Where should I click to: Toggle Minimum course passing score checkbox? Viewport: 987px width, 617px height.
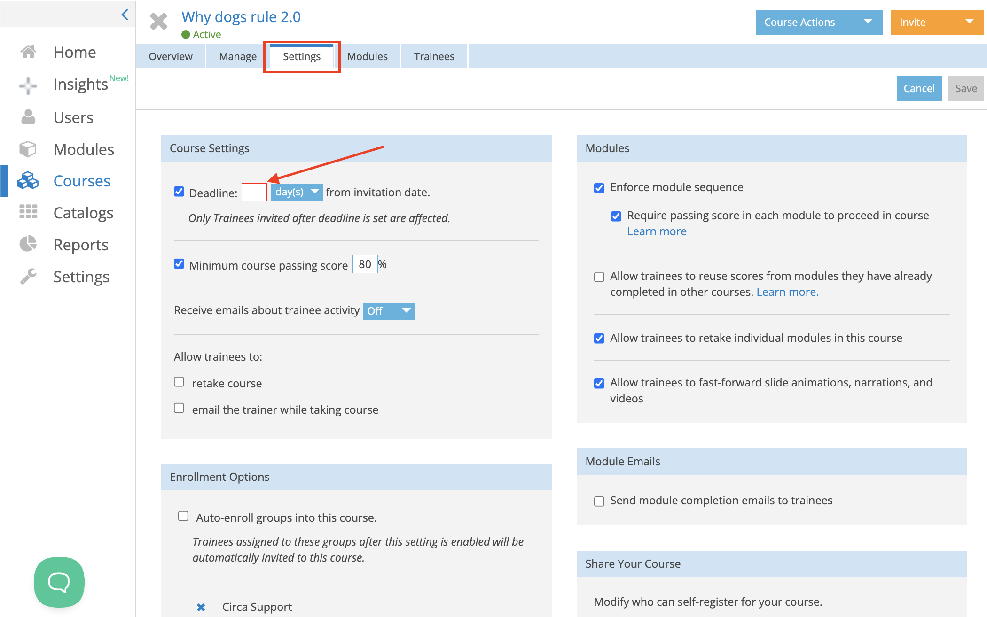point(179,264)
